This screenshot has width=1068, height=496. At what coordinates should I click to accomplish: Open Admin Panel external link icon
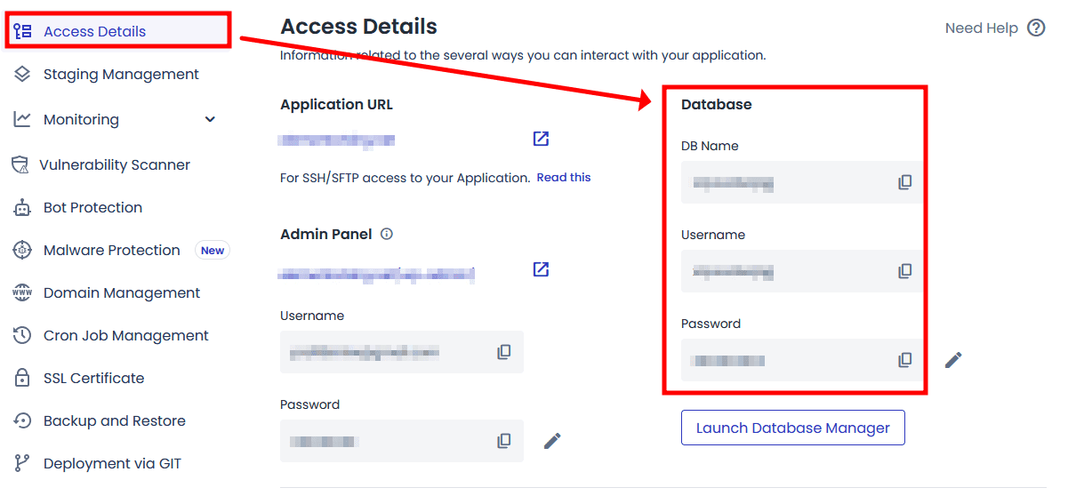click(541, 269)
